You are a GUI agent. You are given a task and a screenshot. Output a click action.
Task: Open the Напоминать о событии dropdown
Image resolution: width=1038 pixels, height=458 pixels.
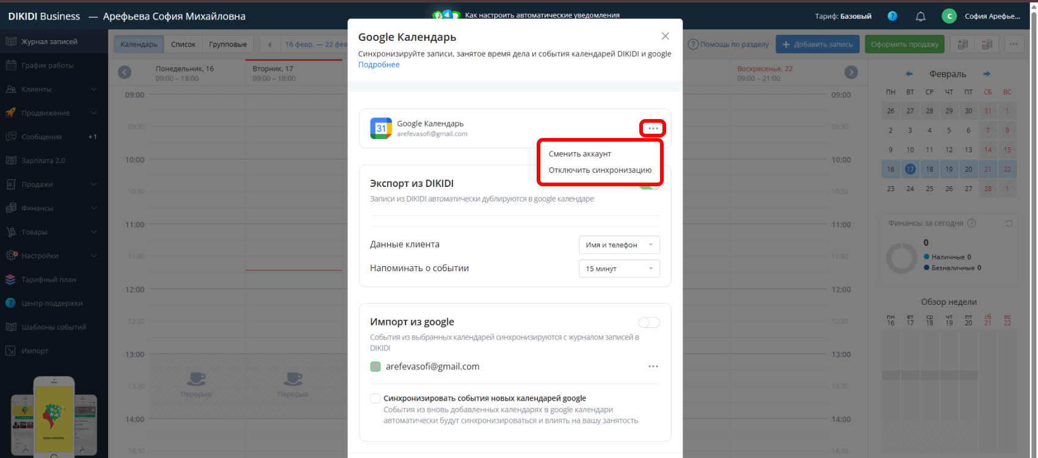coord(619,269)
